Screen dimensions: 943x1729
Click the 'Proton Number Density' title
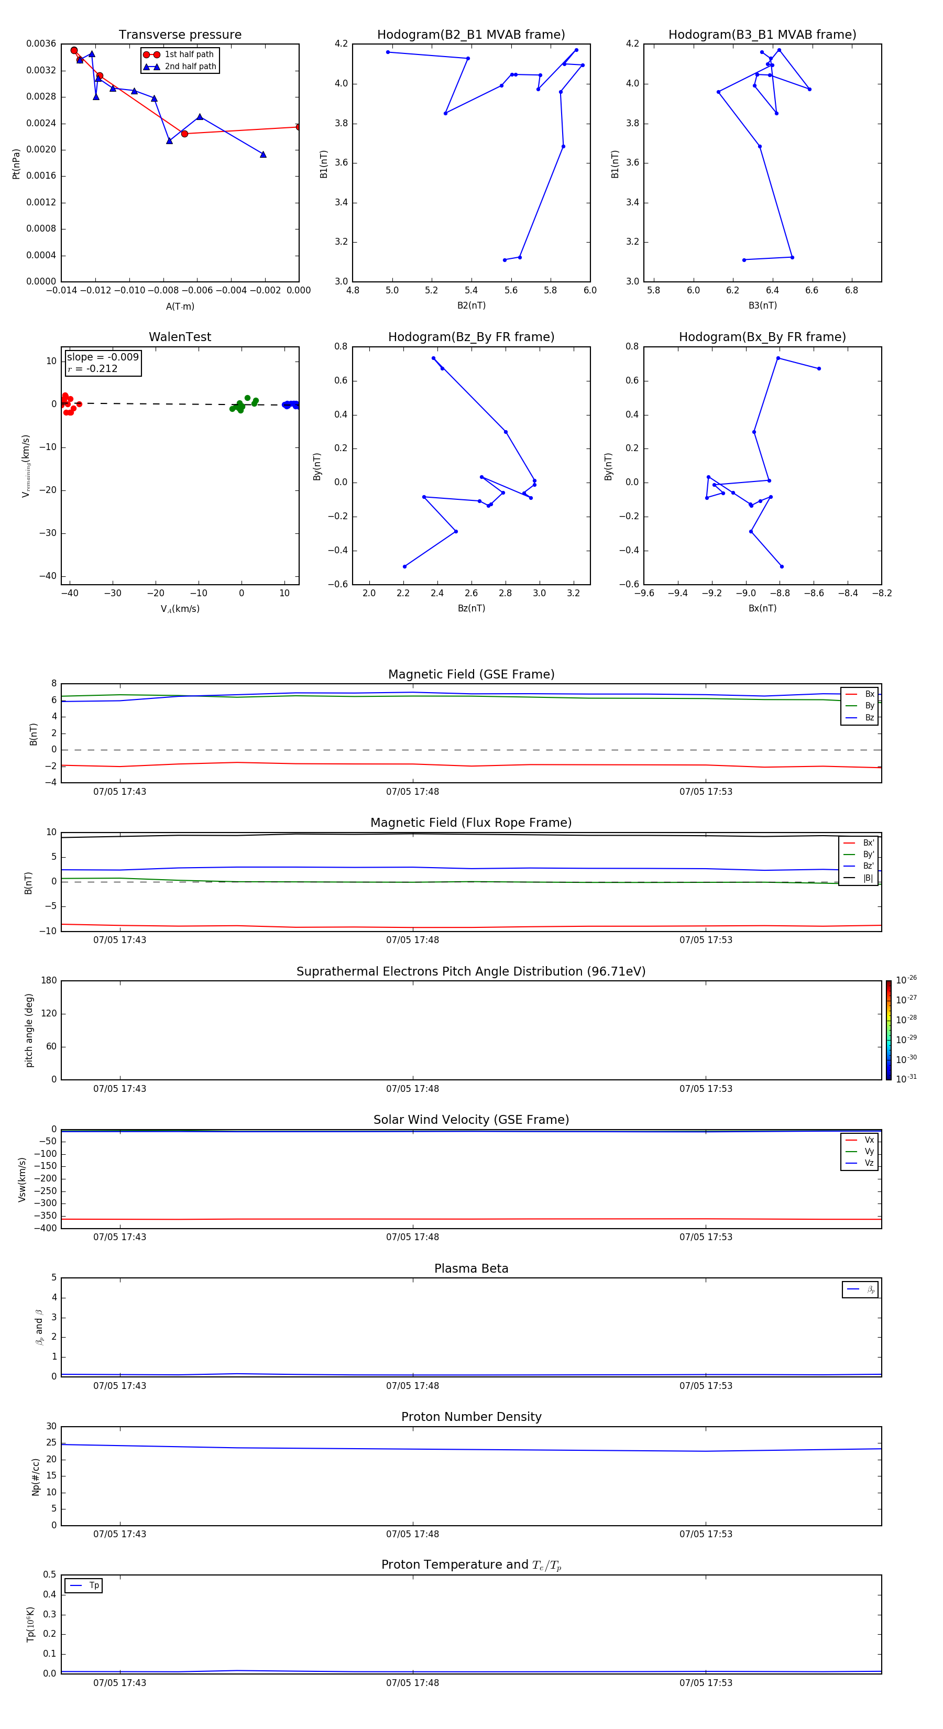click(471, 1417)
